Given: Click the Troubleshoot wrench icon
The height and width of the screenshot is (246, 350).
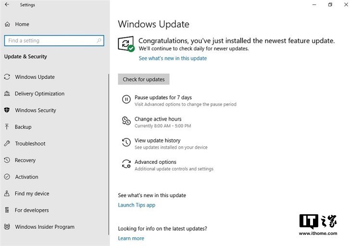Looking at the screenshot, I should tap(7, 143).
